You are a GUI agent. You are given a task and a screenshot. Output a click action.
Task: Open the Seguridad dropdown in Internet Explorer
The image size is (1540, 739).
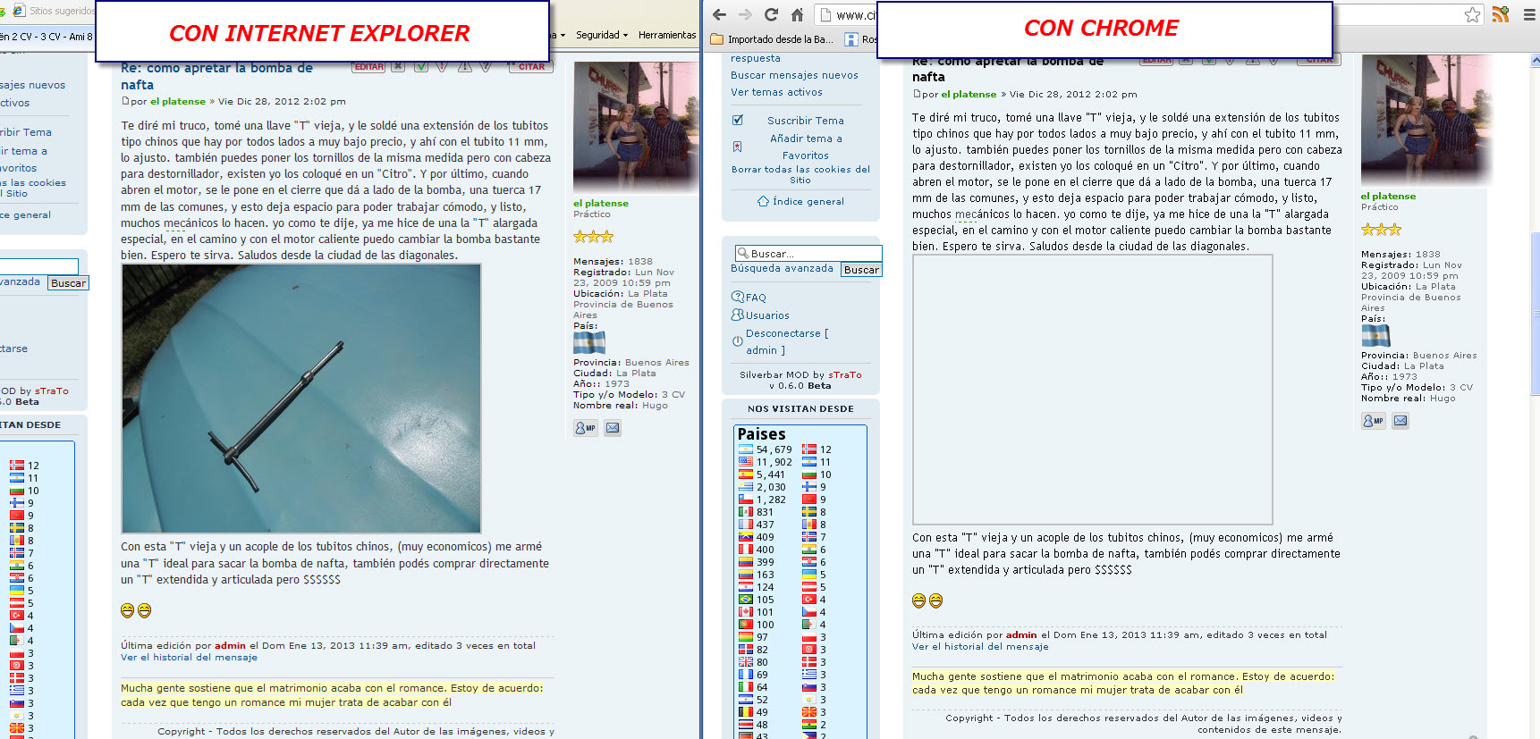pos(602,35)
